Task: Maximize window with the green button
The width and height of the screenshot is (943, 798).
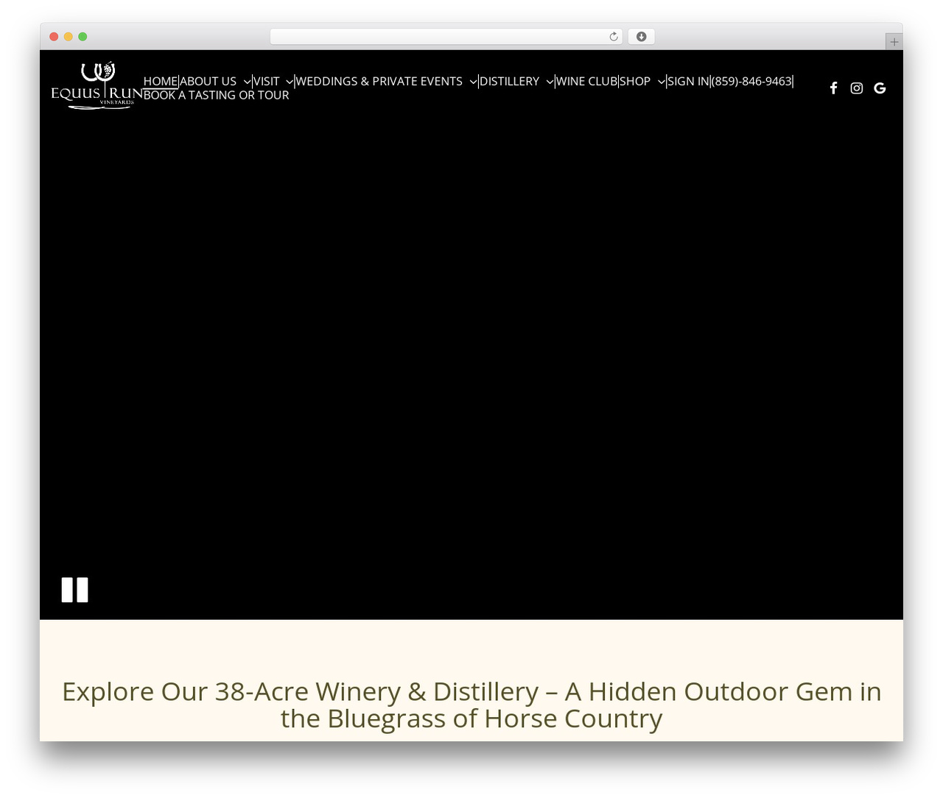Action: (x=83, y=37)
